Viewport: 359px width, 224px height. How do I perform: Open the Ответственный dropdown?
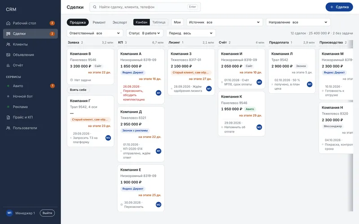coord(95,33)
